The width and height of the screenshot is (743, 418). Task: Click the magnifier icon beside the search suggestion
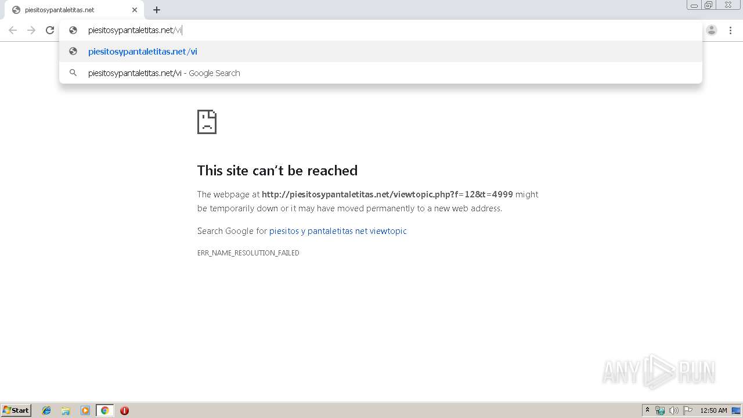[73, 73]
